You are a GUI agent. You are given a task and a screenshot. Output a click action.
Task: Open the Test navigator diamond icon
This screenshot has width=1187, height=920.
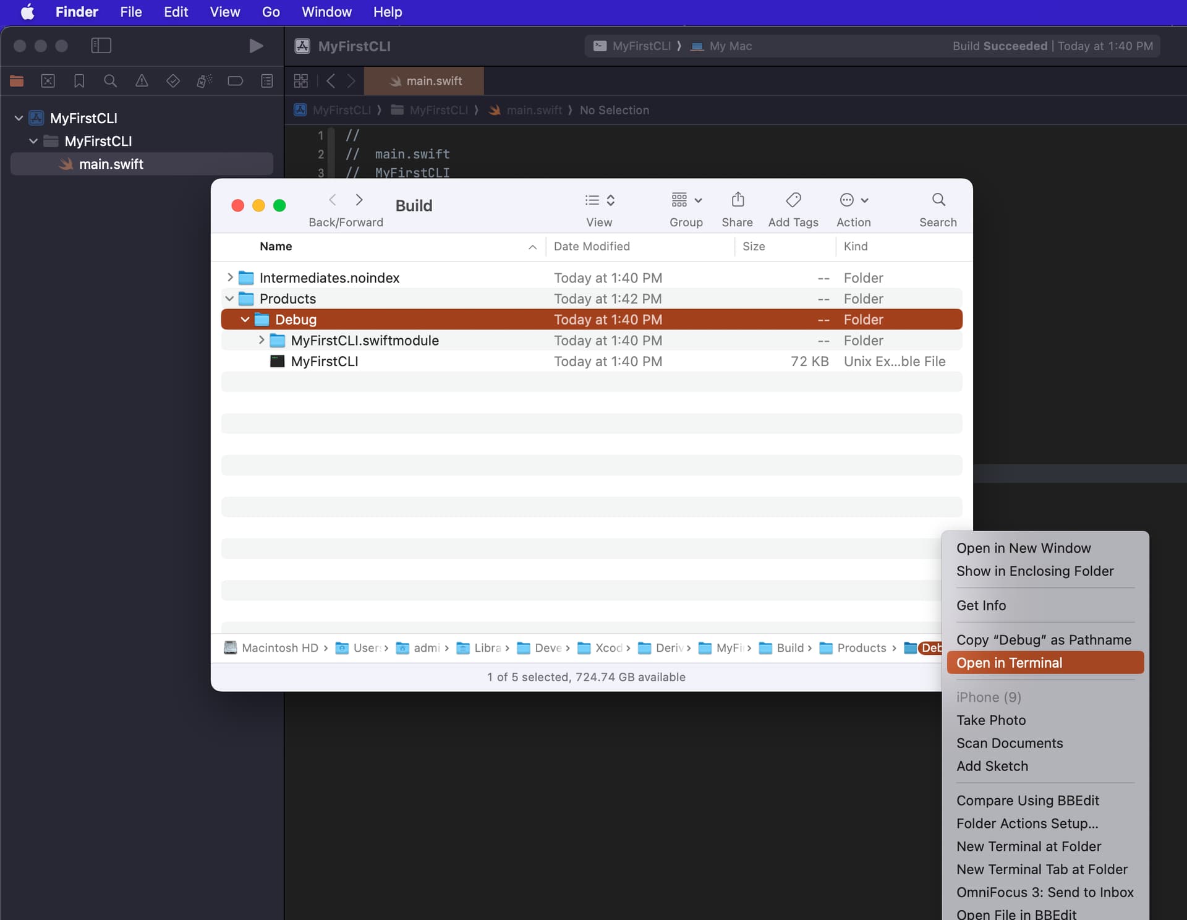click(173, 81)
